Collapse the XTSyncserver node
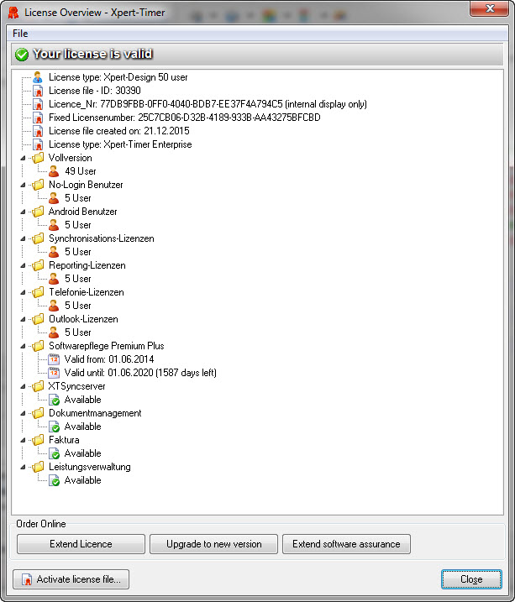This screenshot has height=602, width=515. (x=23, y=386)
